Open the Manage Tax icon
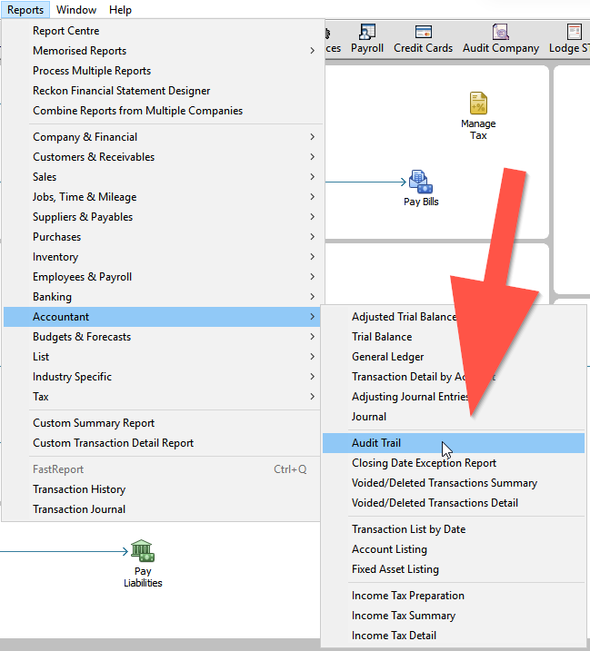This screenshot has width=590, height=651. click(x=478, y=116)
